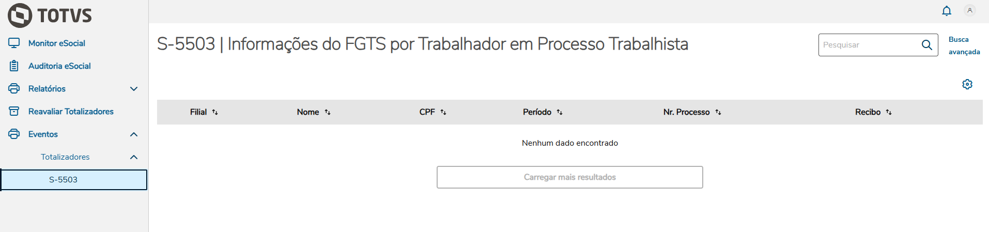Viewport: 989px width, 232px height.
Task: Sort by the Período column arrows
Action: point(560,112)
